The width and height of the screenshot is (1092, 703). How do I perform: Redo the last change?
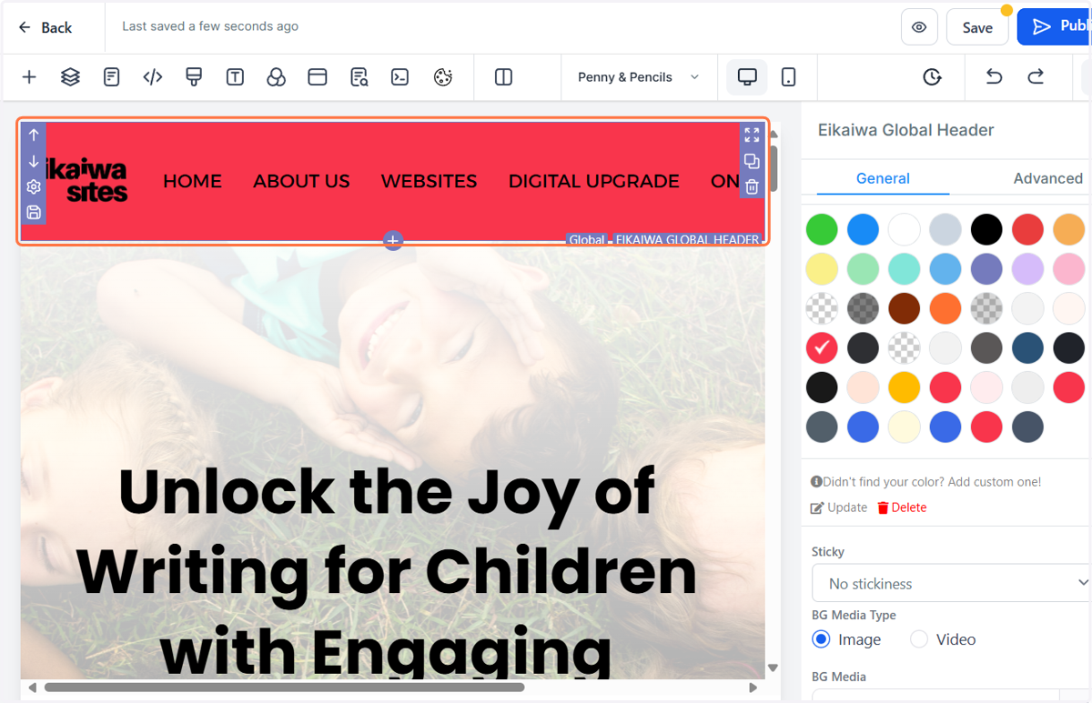pyautogui.click(x=1036, y=77)
